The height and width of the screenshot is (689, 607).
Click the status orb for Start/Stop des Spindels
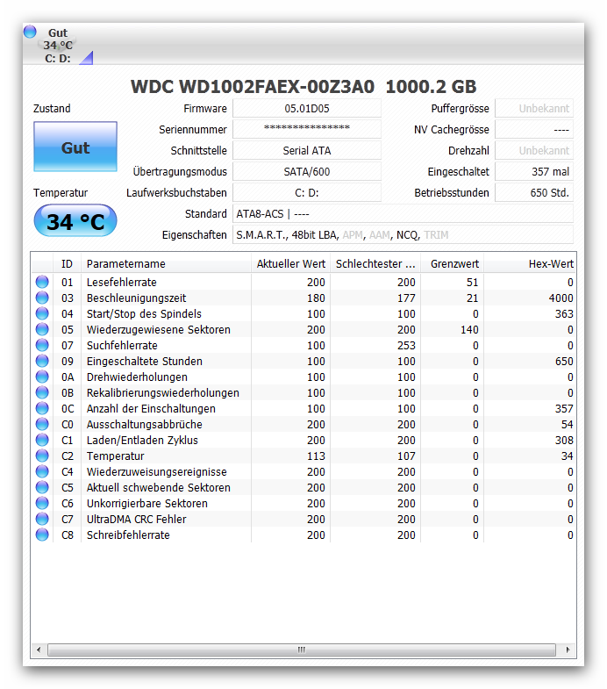click(42, 313)
